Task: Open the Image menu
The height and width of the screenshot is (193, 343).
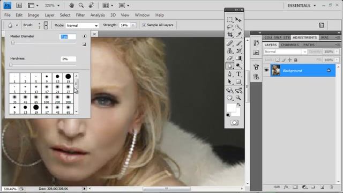Action: (x=33, y=15)
